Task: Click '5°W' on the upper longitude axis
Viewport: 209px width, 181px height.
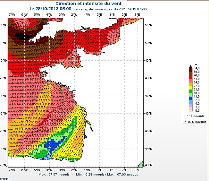Action: click(37, 15)
